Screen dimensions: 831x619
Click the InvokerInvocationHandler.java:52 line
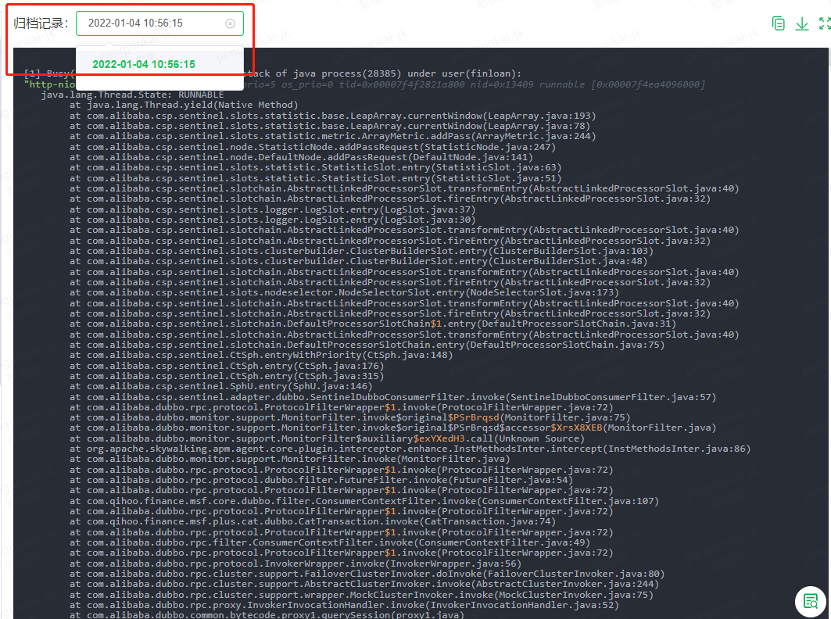(344, 605)
